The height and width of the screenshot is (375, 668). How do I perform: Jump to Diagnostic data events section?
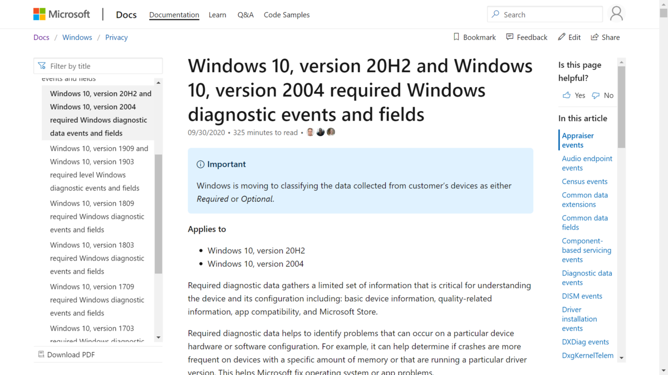click(x=587, y=278)
